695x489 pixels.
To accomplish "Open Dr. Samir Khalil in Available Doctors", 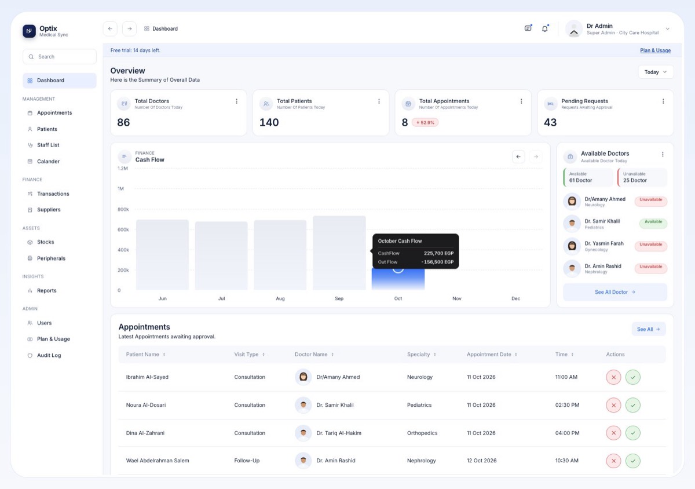I will pyautogui.click(x=615, y=224).
